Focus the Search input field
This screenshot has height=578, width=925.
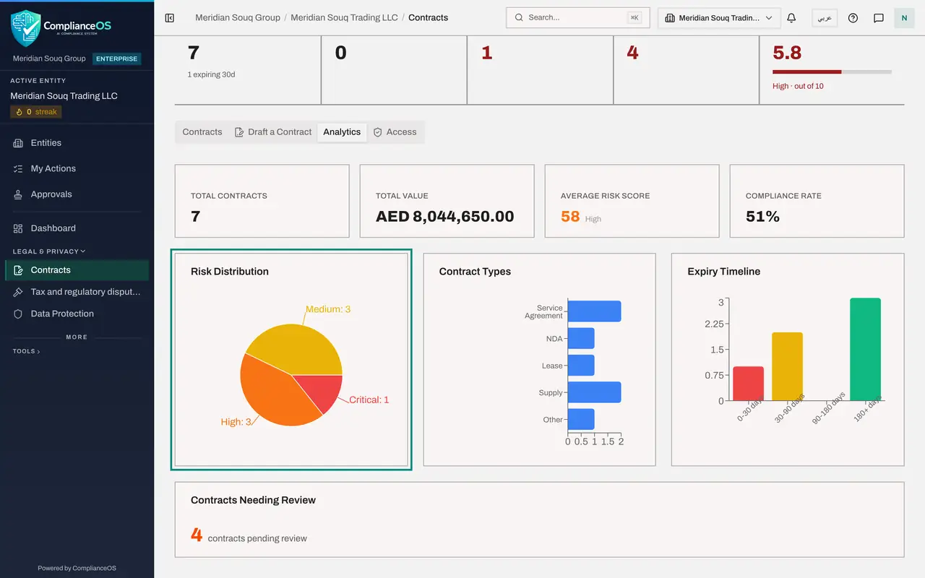(578, 18)
